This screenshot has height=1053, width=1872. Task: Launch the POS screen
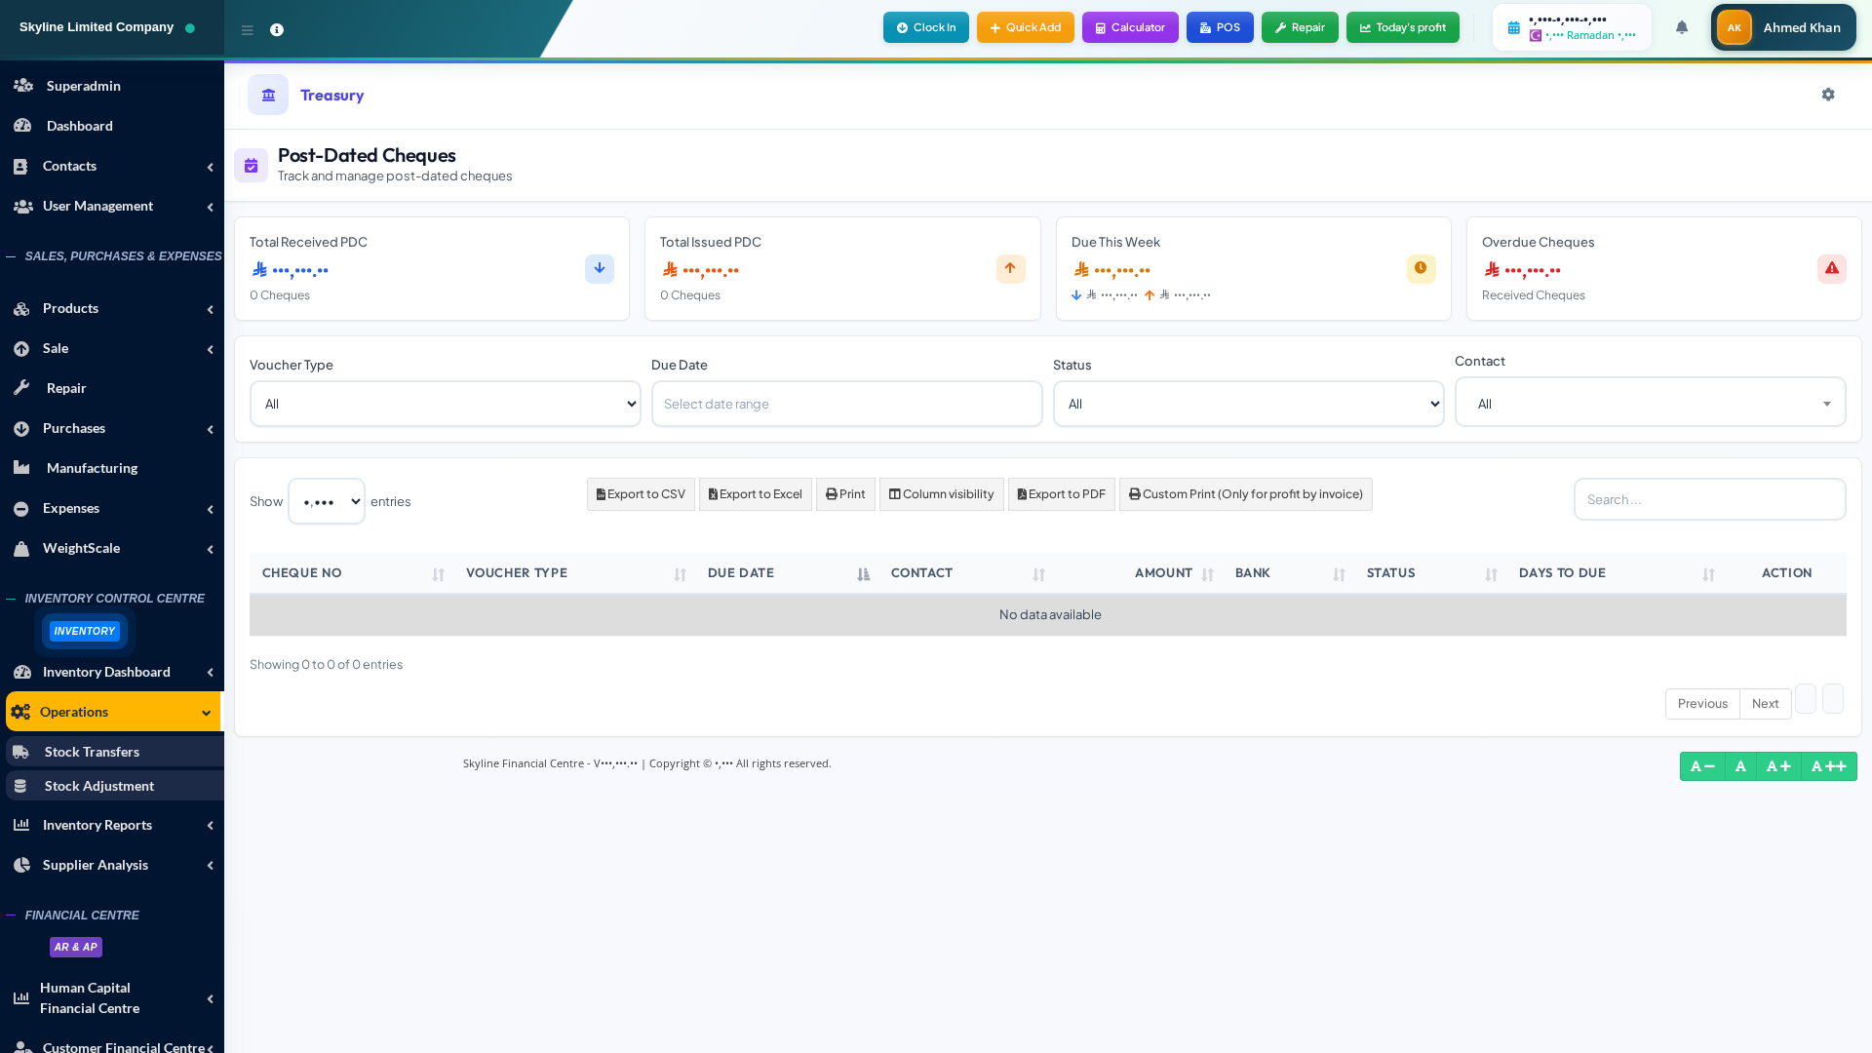pyautogui.click(x=1219, y=27)
